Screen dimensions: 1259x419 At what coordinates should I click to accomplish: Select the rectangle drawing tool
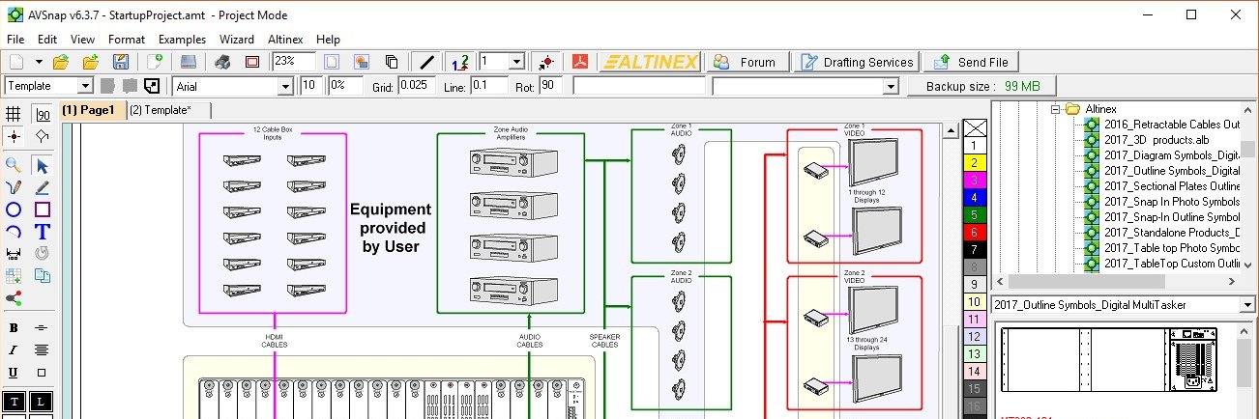(42, 209)
